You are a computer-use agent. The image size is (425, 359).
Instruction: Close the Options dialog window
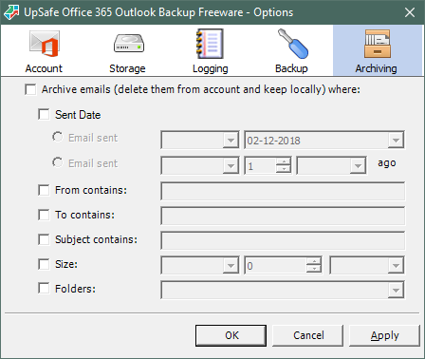click(410, 12)
